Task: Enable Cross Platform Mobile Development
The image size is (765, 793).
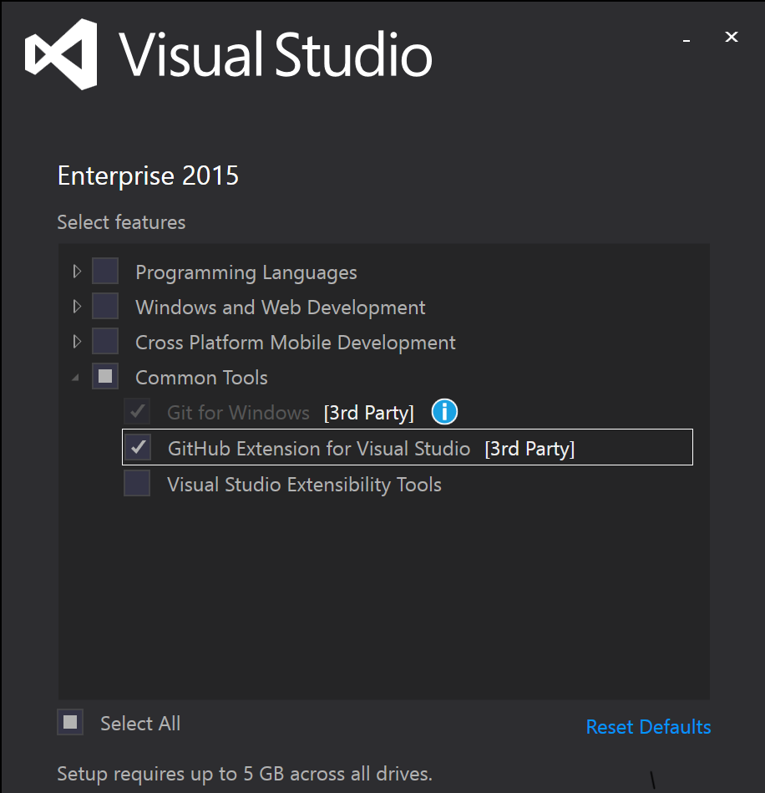Action: [104, 341]
